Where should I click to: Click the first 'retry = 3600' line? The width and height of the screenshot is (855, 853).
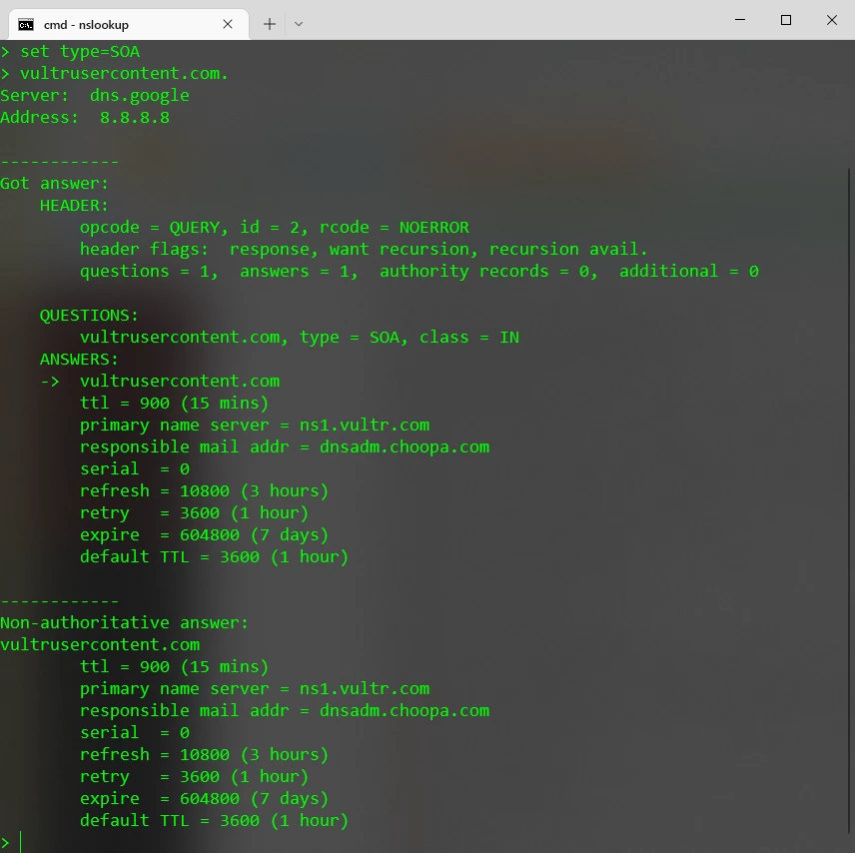194,513
